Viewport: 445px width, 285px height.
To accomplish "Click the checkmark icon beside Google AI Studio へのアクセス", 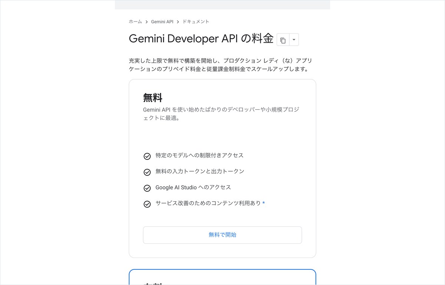I will point(147,188).
